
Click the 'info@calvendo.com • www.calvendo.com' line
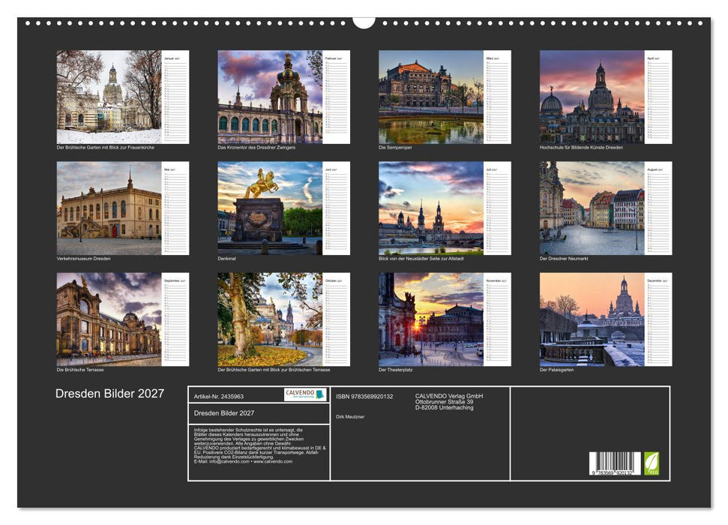click(x=243, y=461)
